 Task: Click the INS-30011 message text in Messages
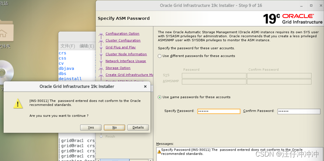pyautogui.click(x=231, y=152)
